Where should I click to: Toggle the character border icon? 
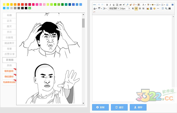pos(117,5)
